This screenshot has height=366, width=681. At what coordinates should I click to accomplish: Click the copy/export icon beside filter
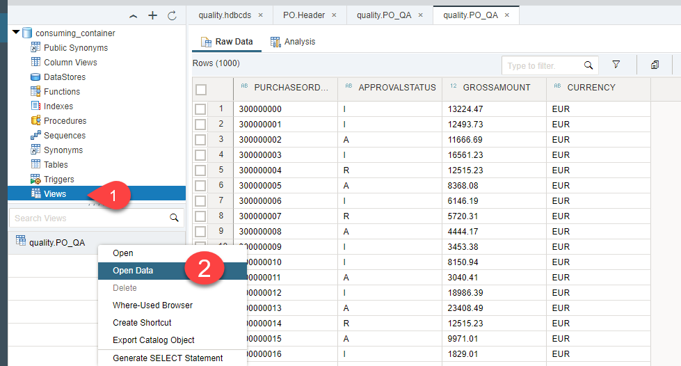click(x=655, y=65)
